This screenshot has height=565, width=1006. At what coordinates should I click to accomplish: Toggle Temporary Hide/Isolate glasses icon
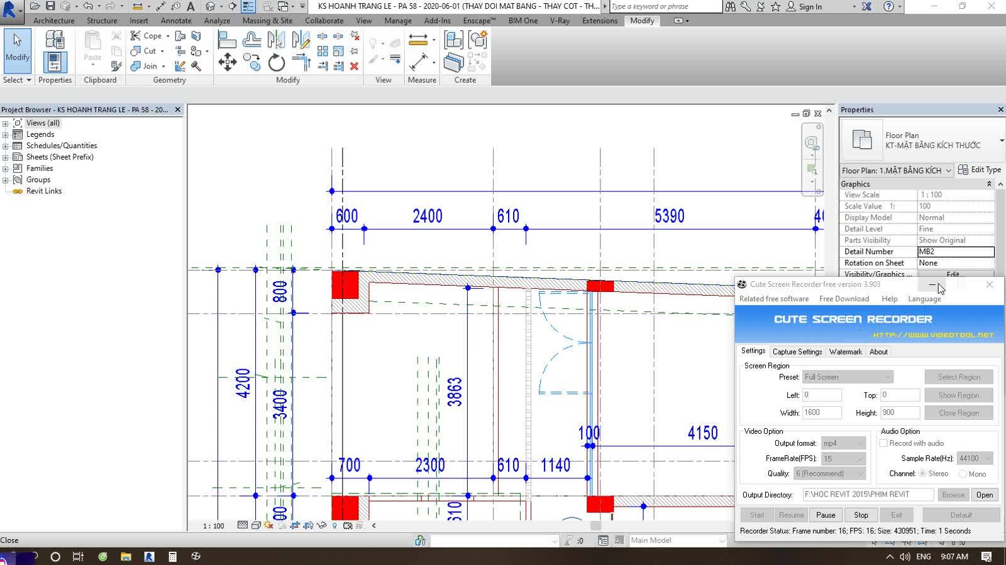pyautogui.click(x=322, y=525)
